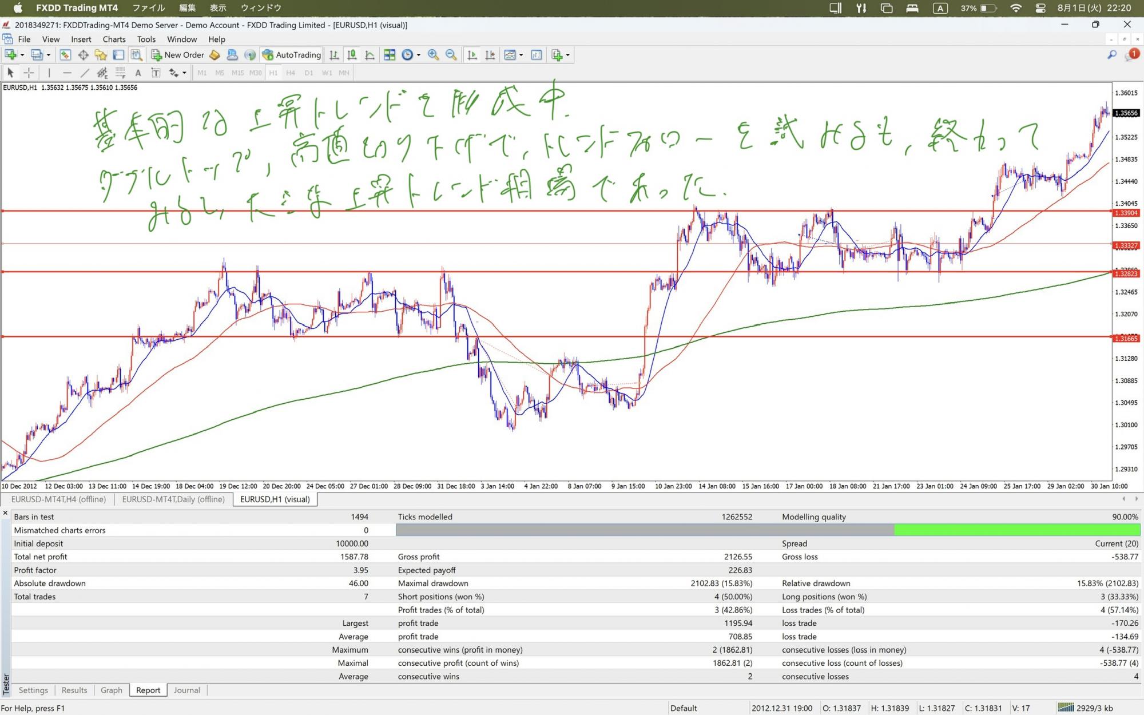The width and height of the screenshot is (1144, 715).
Task: Close the Tester panel
Action: point(5,513)
